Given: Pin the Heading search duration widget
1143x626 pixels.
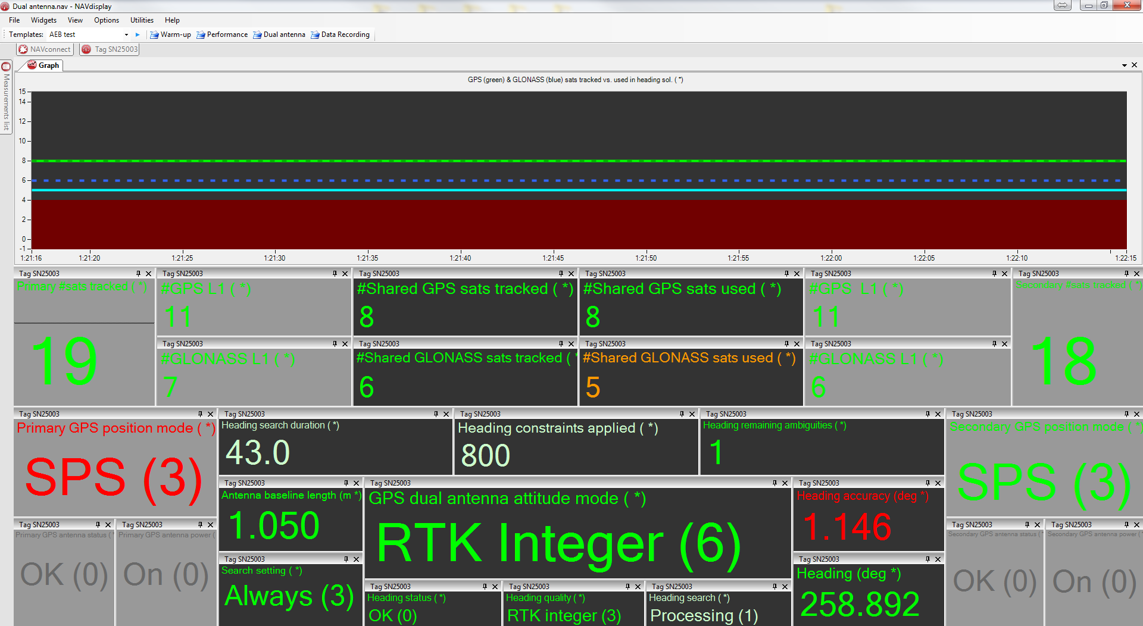Looking at the screenshot, I should point(436,414).
